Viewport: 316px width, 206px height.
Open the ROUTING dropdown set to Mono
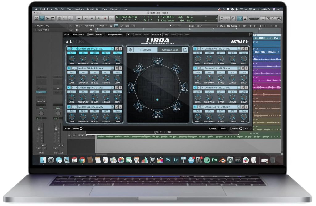(223, 129)
